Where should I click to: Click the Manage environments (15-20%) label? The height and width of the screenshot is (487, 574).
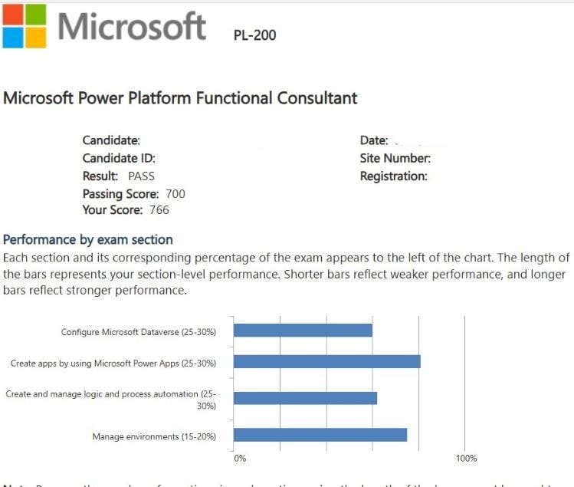point(154,437)
